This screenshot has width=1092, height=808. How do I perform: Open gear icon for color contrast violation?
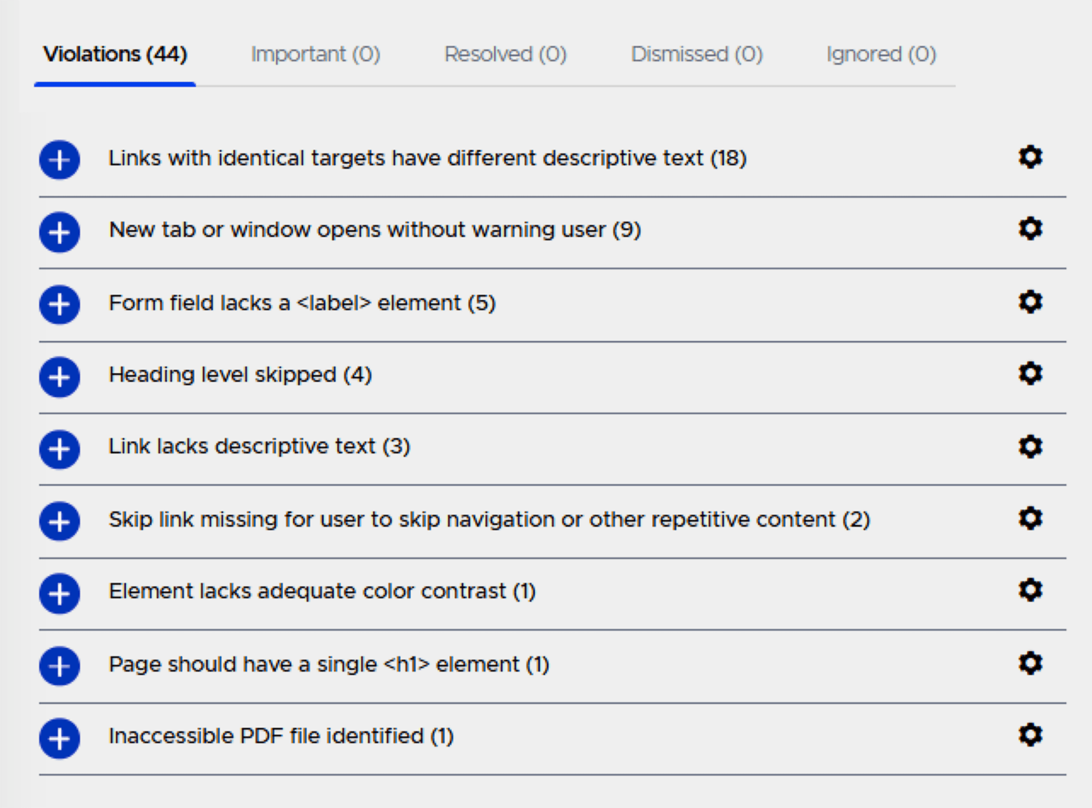point(1030,590)
